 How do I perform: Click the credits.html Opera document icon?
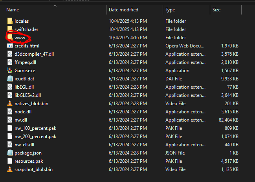click(x=10, y=46)
